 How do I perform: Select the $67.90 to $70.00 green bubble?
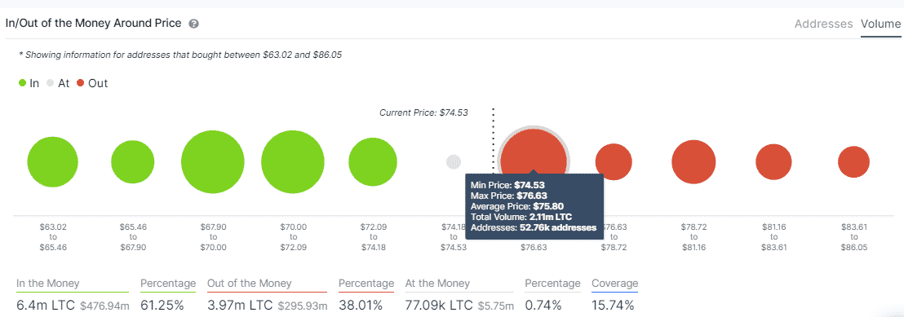coord(213,162)
